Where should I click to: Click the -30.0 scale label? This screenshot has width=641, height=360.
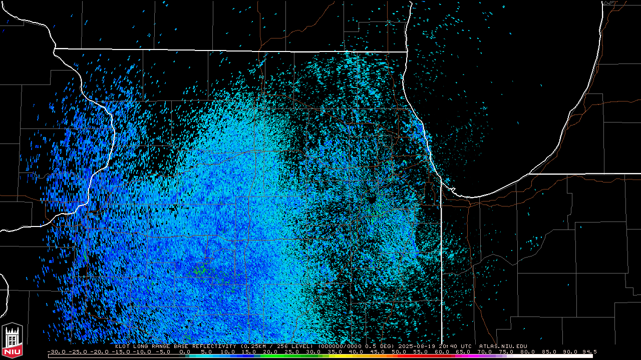pyautogui.click(x=57, y=351)
